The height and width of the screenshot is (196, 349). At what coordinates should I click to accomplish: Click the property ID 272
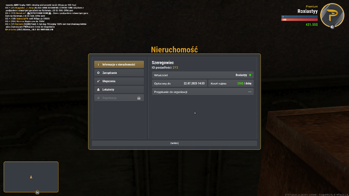pos(176,68)
